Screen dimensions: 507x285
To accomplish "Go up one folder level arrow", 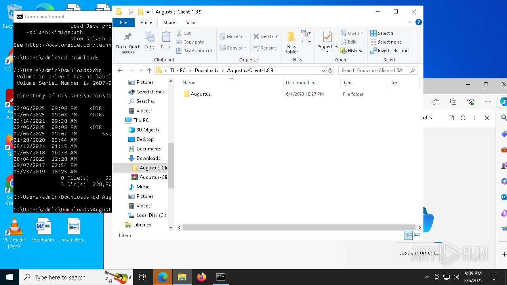I will pyautogui.click(x=149, y=70).
